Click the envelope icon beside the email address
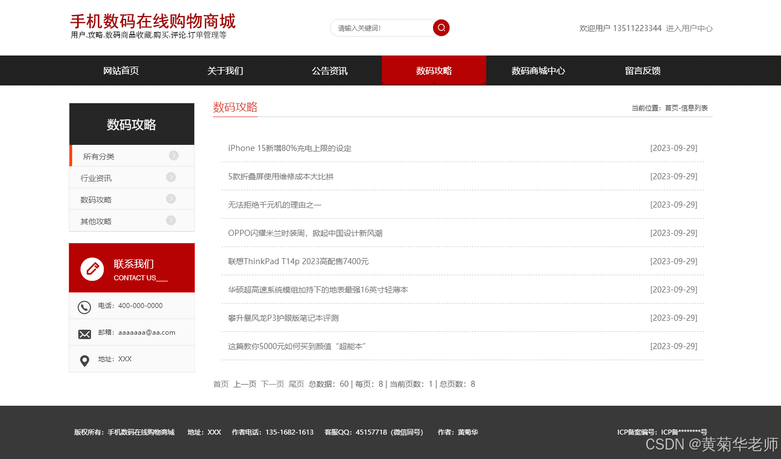Screen dimensions: 781x459 pos(84,334)
